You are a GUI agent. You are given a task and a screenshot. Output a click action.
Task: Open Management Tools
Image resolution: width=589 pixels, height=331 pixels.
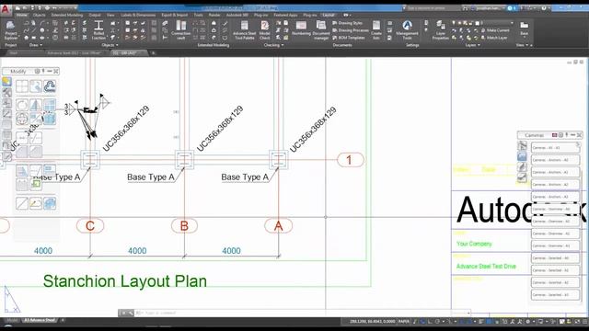click(x=407, y=30)
